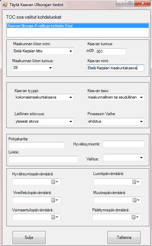Screen dimensions: 152x246
Task: Click the window title bar application icon
Action: [x=5, y=5]
